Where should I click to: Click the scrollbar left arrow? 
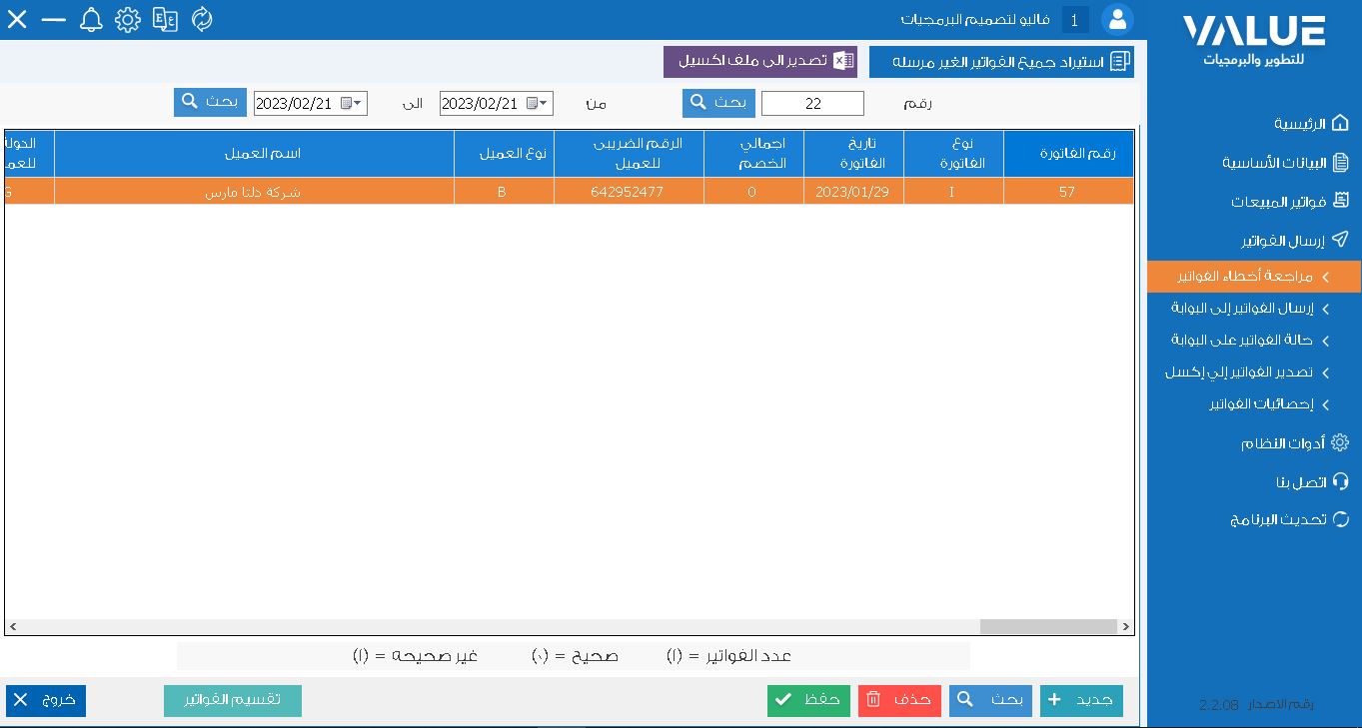[x=12, y=626]
